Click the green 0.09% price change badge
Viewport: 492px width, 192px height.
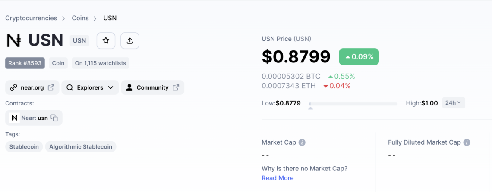(x=359, y=57)
